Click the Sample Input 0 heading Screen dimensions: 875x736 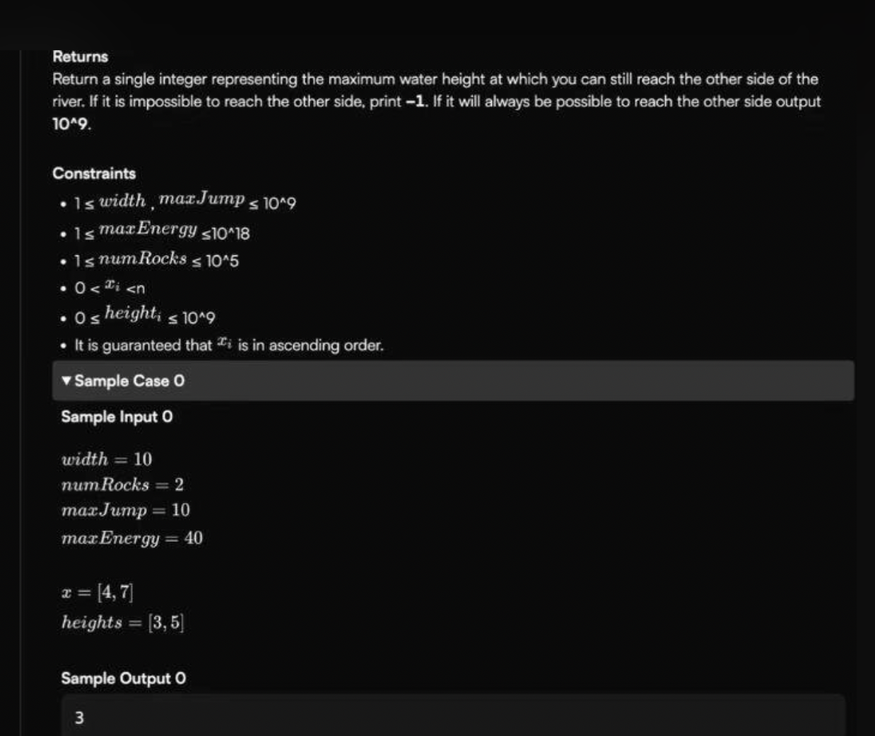click(117, 417)
